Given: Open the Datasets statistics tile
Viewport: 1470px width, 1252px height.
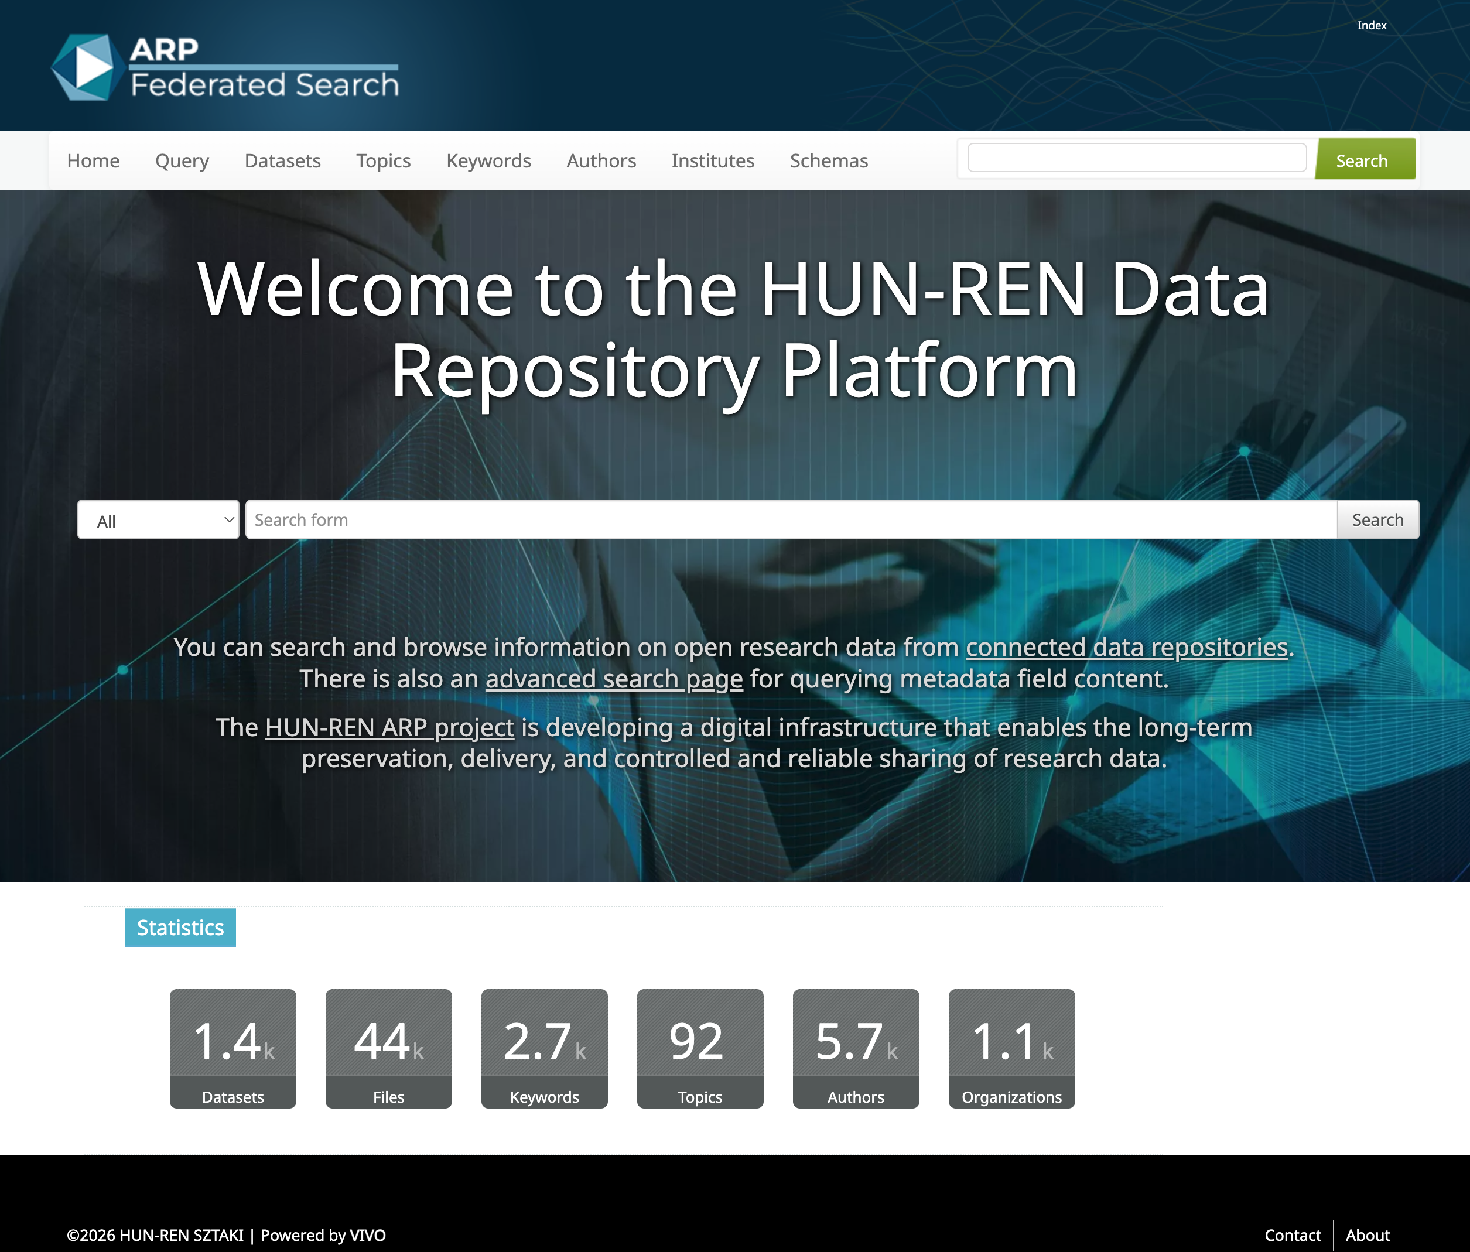Looking at the screenshot, I should point(233,1048).
